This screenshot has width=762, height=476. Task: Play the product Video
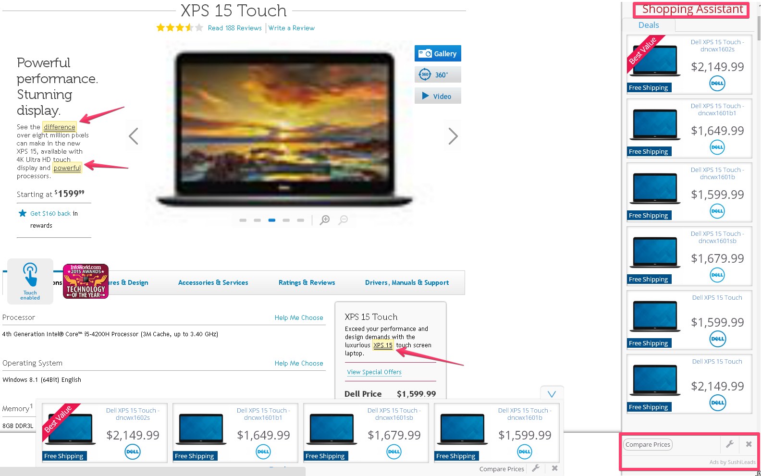[437, 96]
